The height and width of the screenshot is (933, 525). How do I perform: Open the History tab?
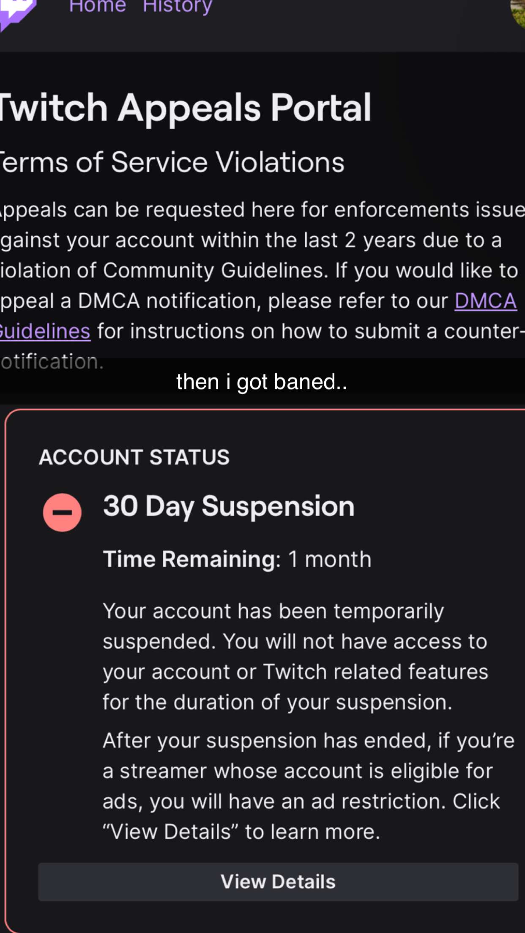point(177,7)
